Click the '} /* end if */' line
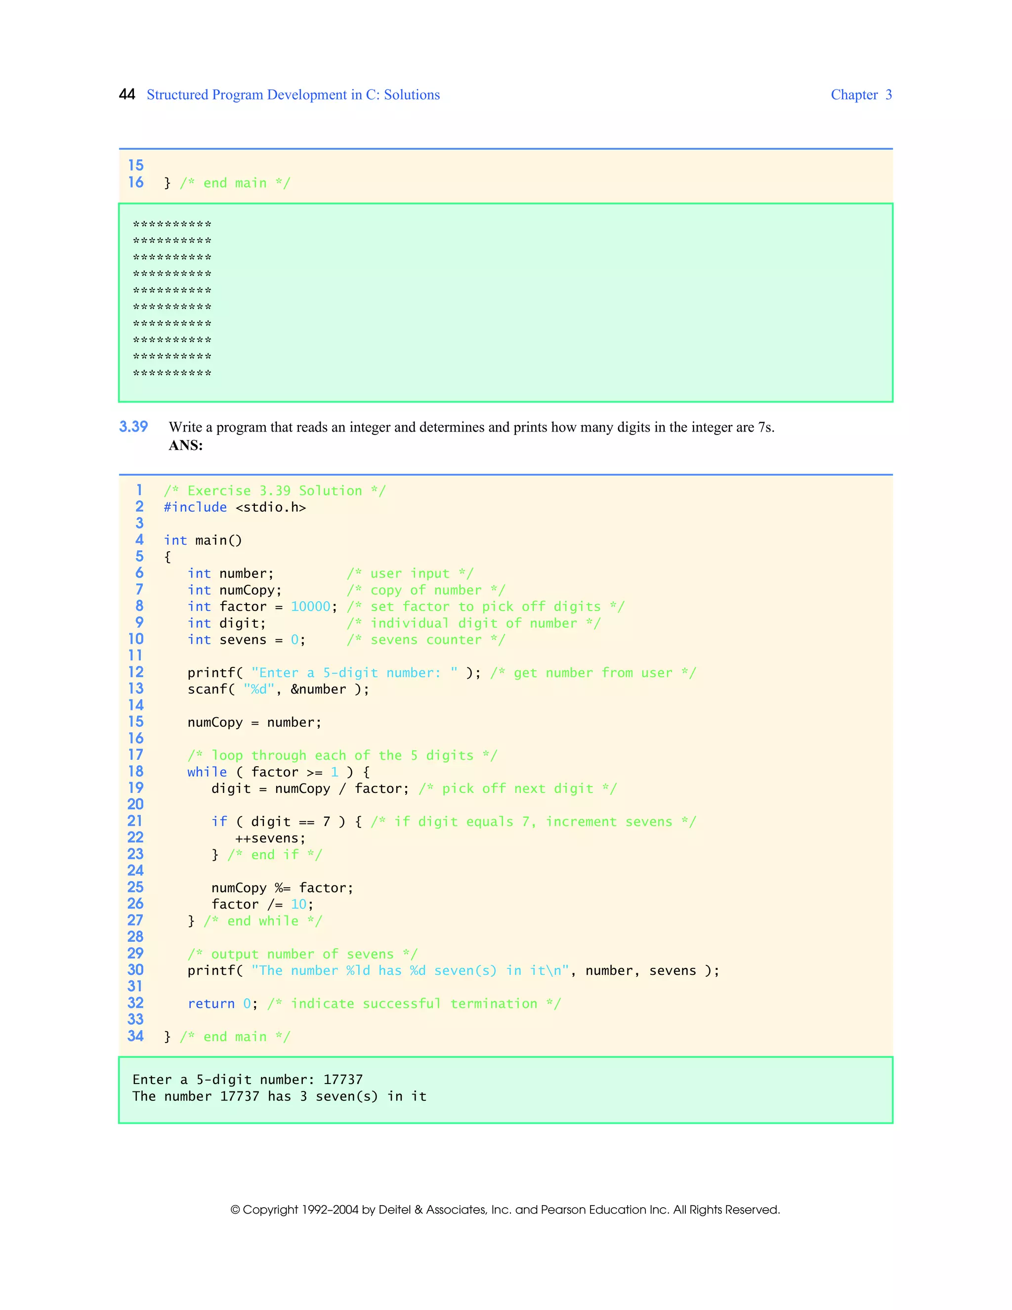The height and width of the screenshot is (1310, 1012). (267, 855)
